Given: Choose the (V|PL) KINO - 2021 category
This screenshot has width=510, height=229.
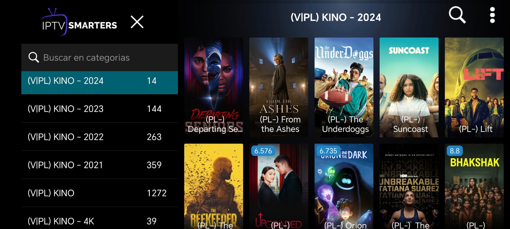Looking at the screenshot, I should [99, 165].
